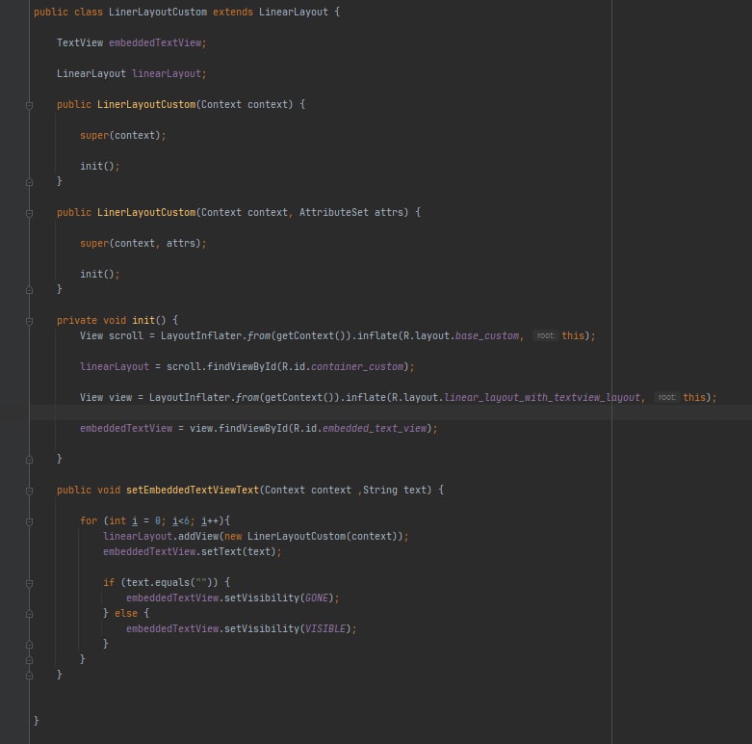This screenshot has width=752, height=744.
Task: Click 'new' keyword in addView argument
Action: (233, 536)
